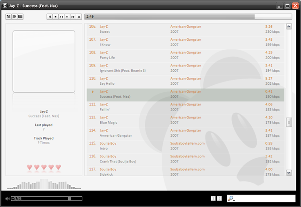Click the eject/open file button
The image size is (301, 207).
(79, 17)
